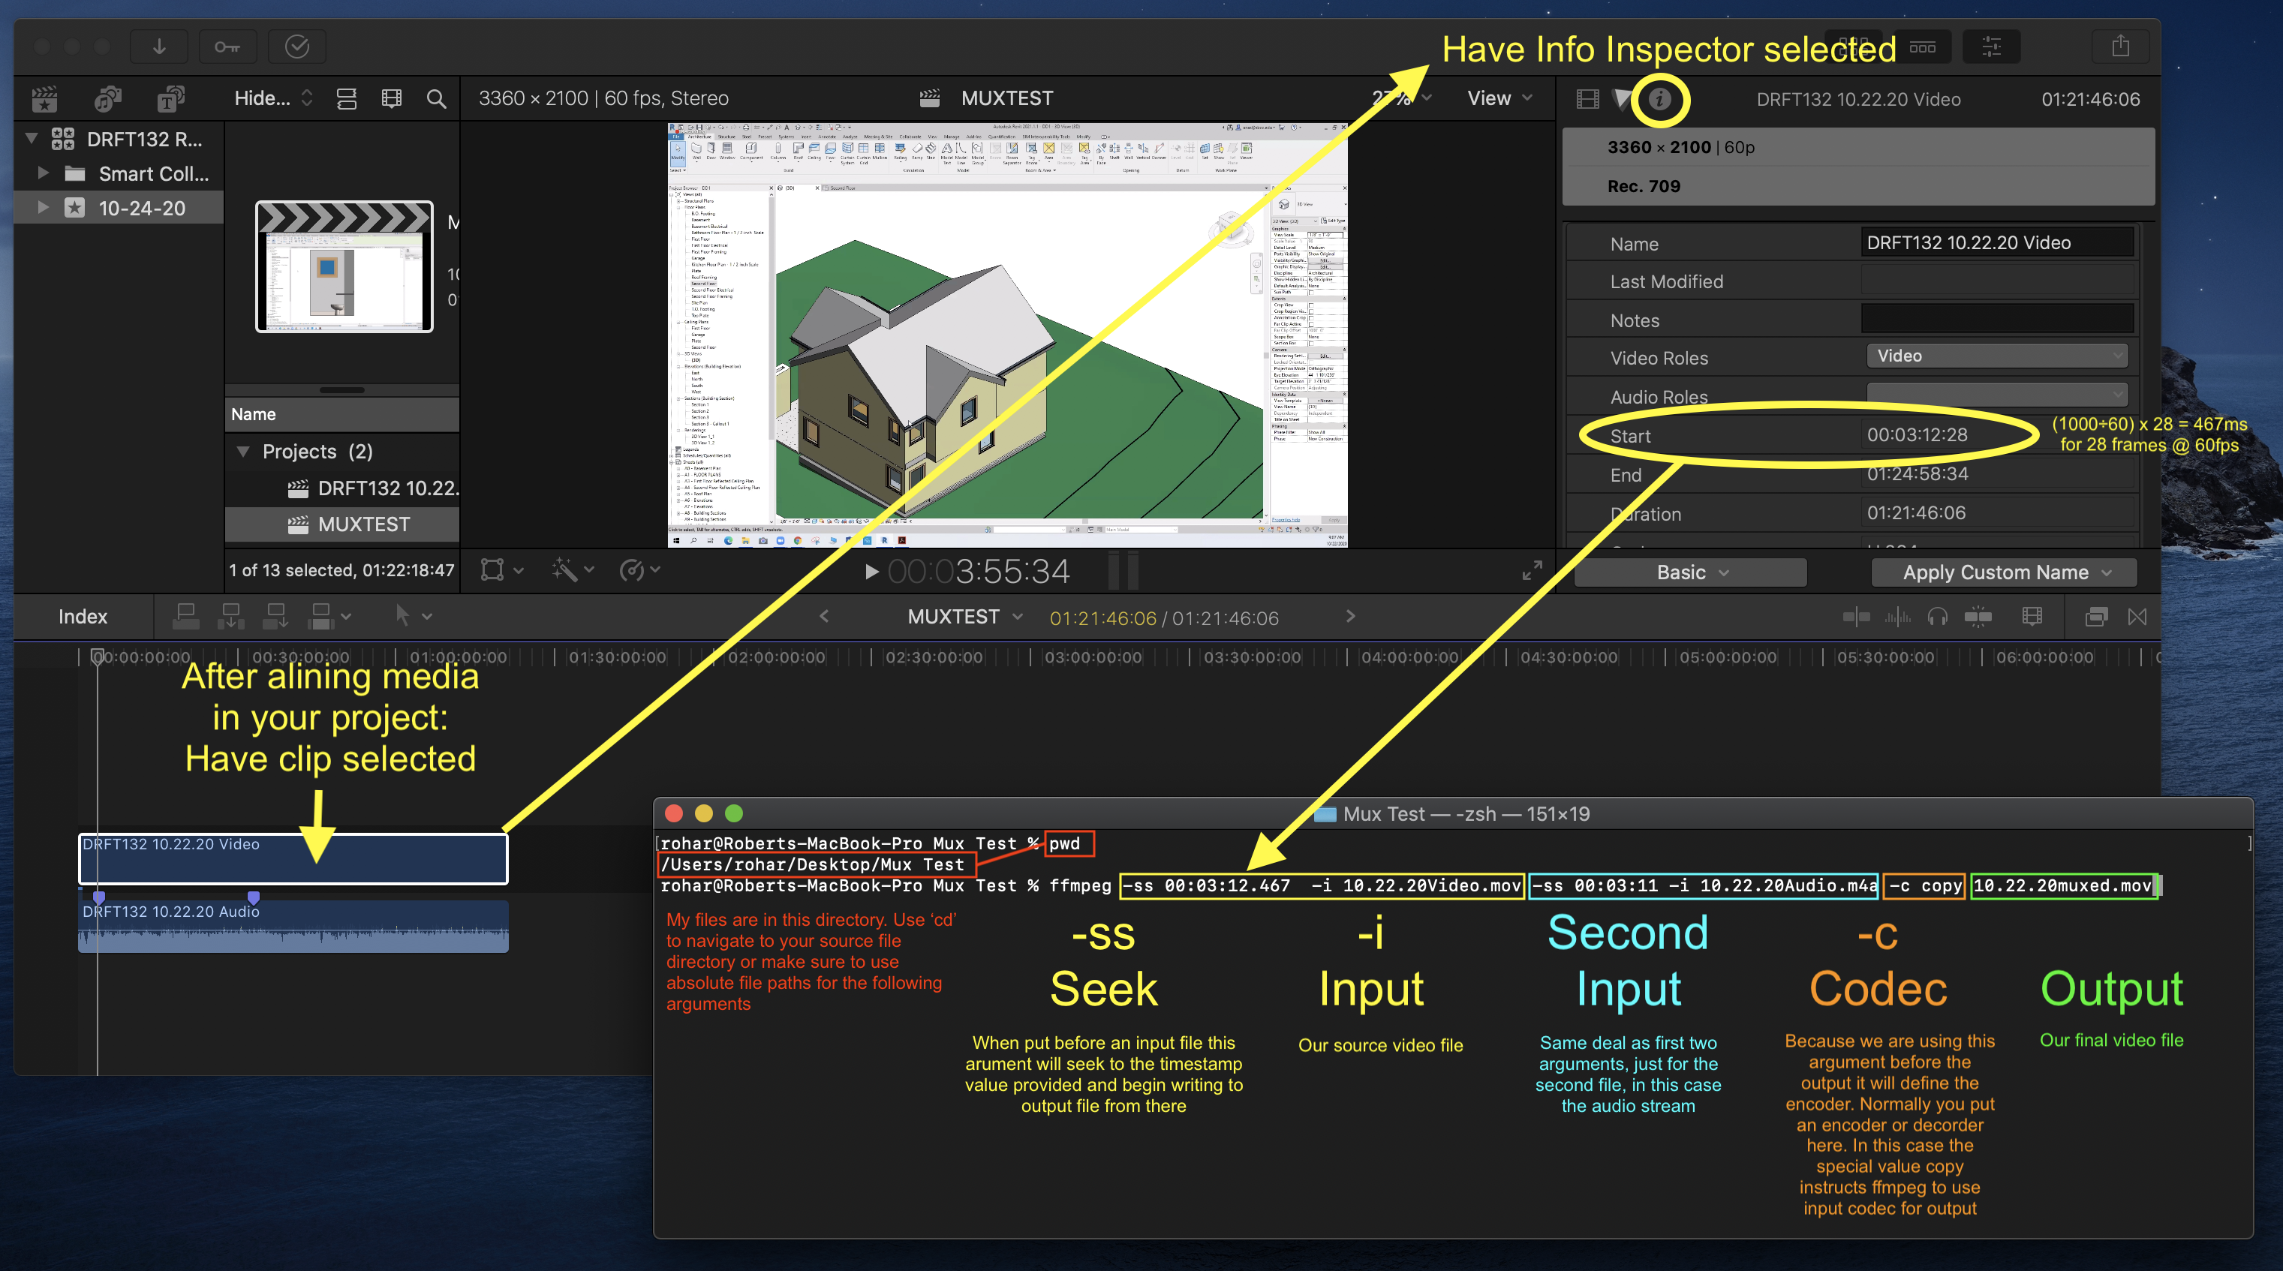
Task: Open the share export icon
Action: [x=2120, y=47]
